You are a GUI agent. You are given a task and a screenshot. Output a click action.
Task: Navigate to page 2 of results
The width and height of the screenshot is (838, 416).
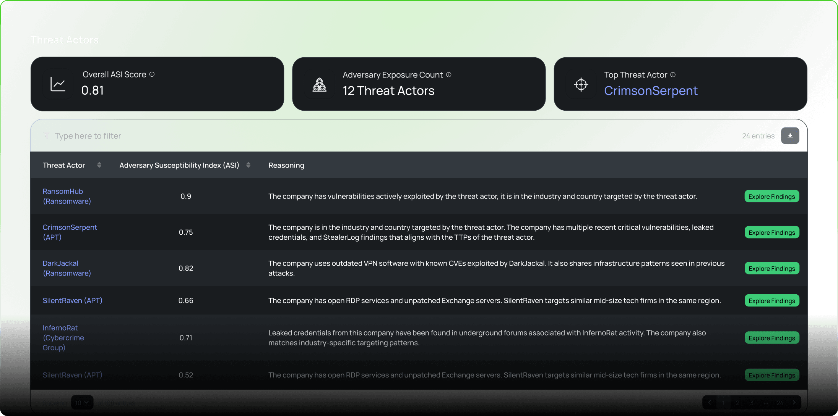(x=737, y=402)
